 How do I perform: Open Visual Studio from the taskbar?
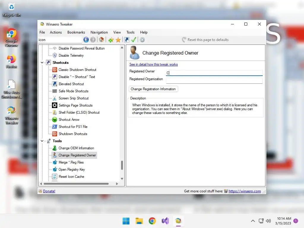165,221
